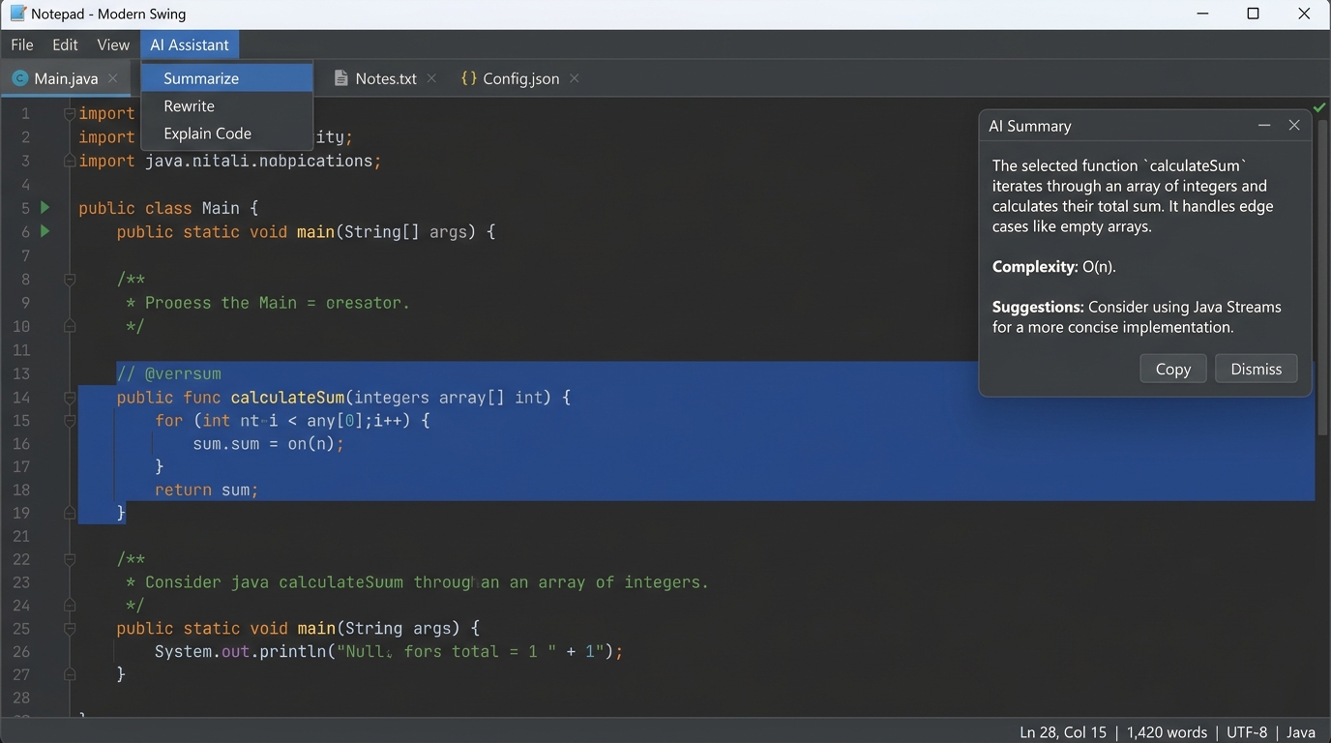Switch to the Notes.txt tab
The height and width of the screenshot is (743, 1331).
(386, 78)
